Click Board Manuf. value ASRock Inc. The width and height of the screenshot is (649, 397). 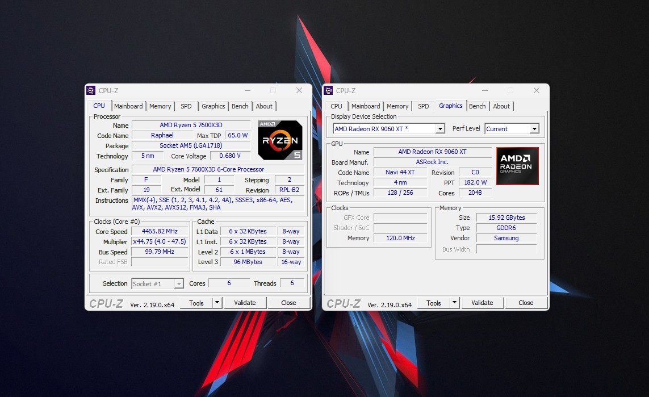coord(432,162)
